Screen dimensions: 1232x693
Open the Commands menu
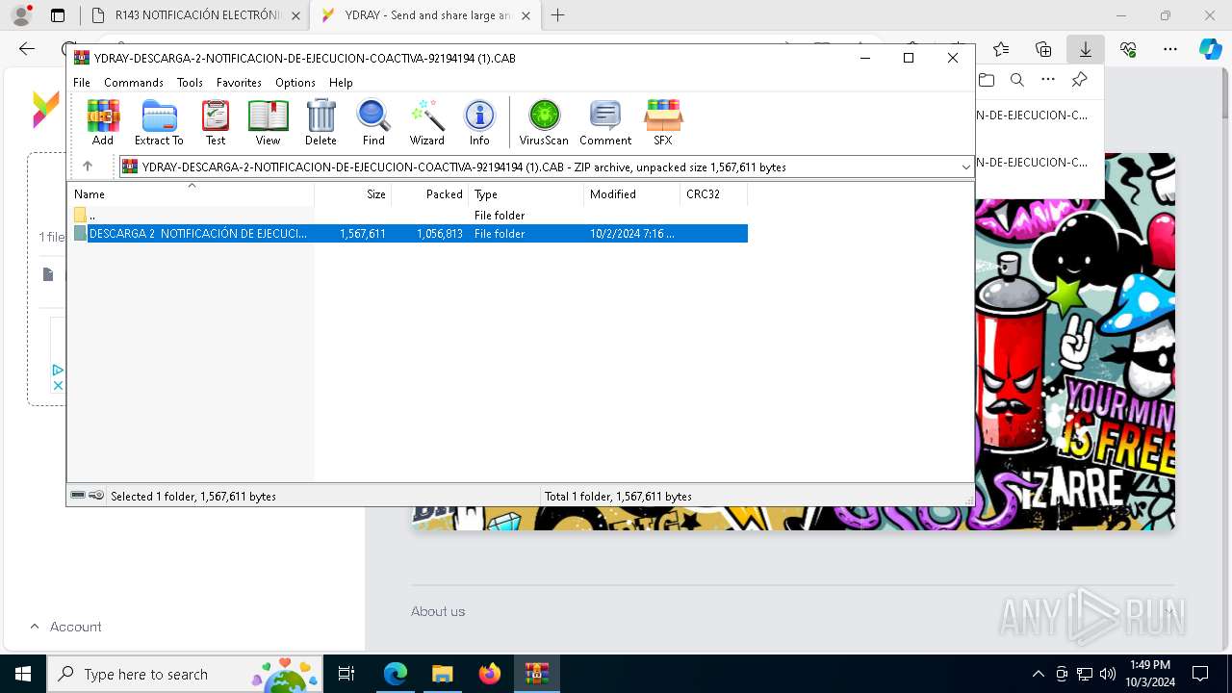pos(134,83)
